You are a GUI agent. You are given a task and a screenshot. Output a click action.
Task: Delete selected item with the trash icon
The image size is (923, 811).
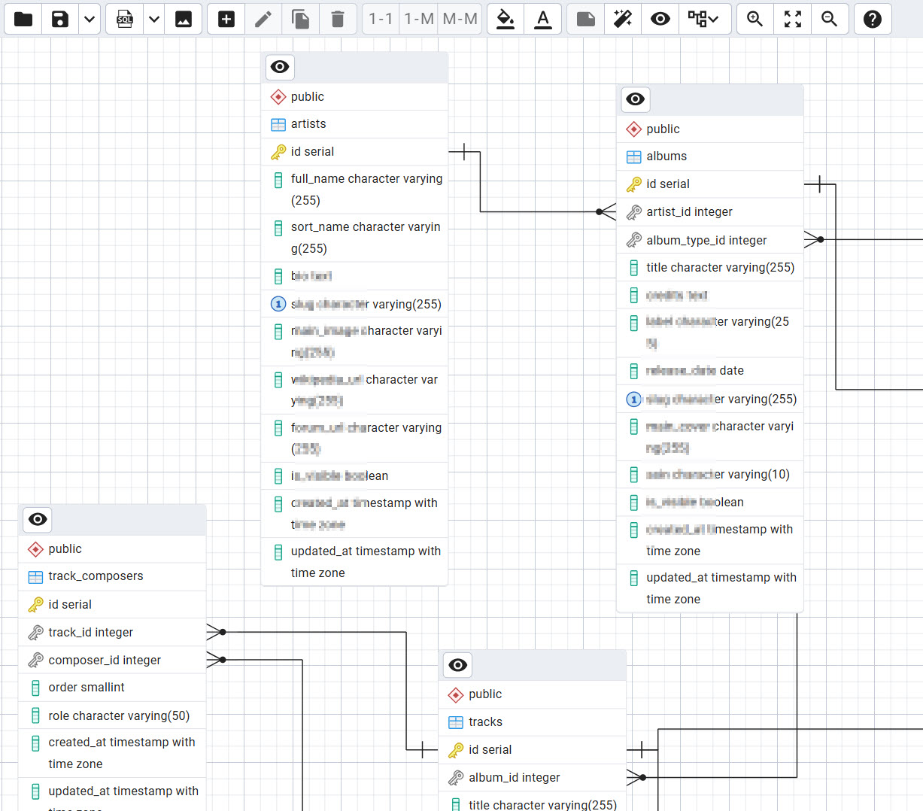coord(338,19)
